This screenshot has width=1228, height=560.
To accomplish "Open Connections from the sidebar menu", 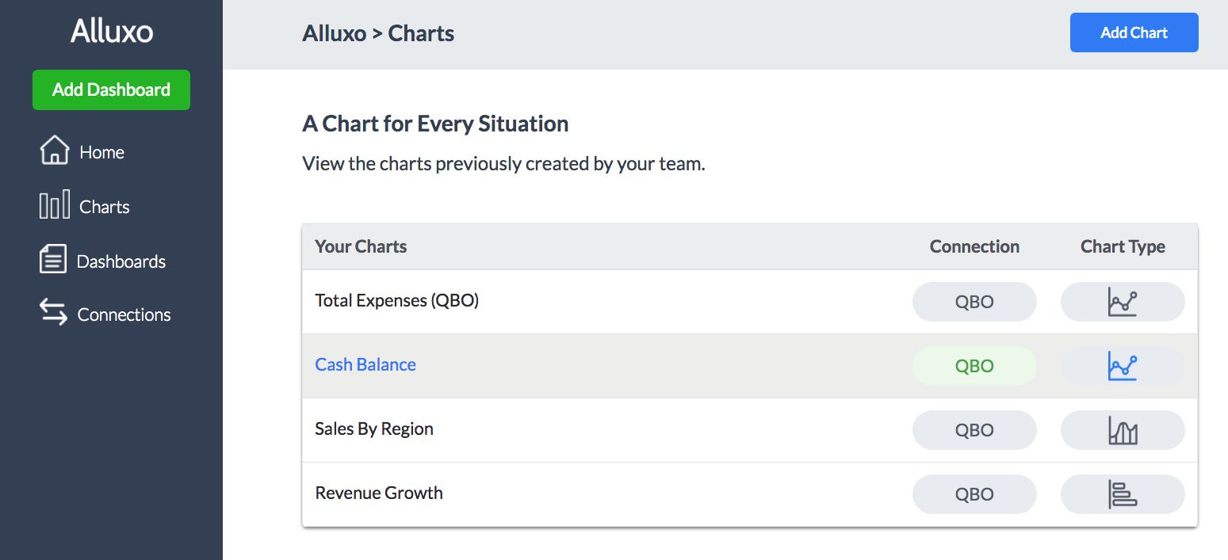I will click(x=124, y=315).
